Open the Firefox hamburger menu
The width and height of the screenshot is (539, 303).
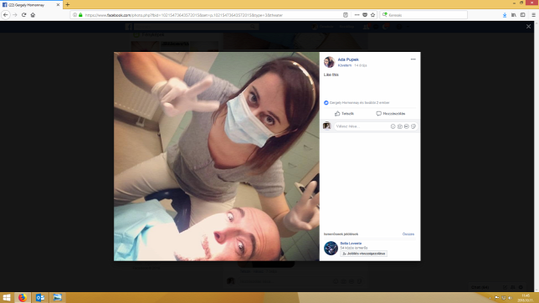point(533,15)
